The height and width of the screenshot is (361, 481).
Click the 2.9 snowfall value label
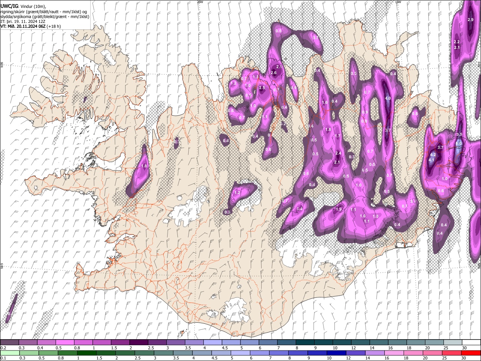coord(470,20)
